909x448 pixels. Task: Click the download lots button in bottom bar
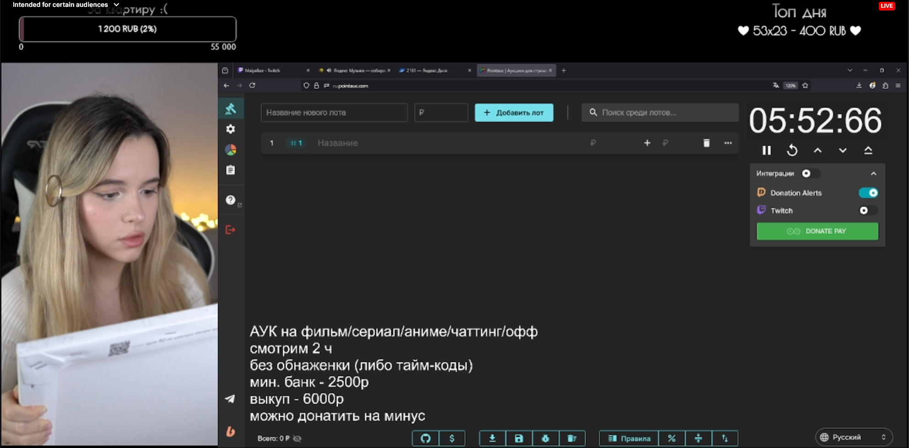492,438
